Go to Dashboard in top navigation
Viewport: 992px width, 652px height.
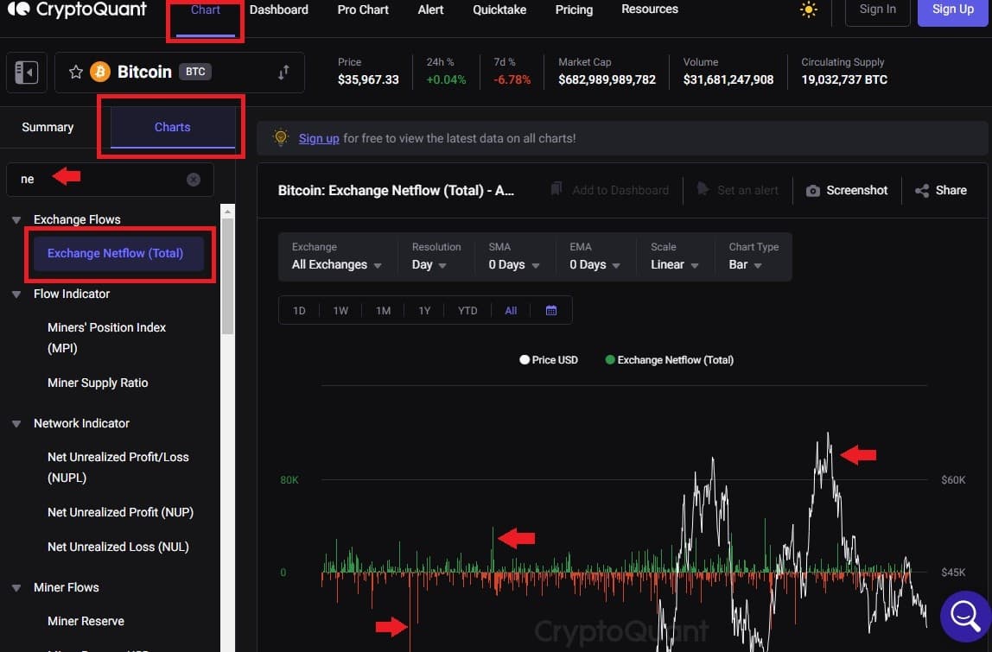[279, 9]
